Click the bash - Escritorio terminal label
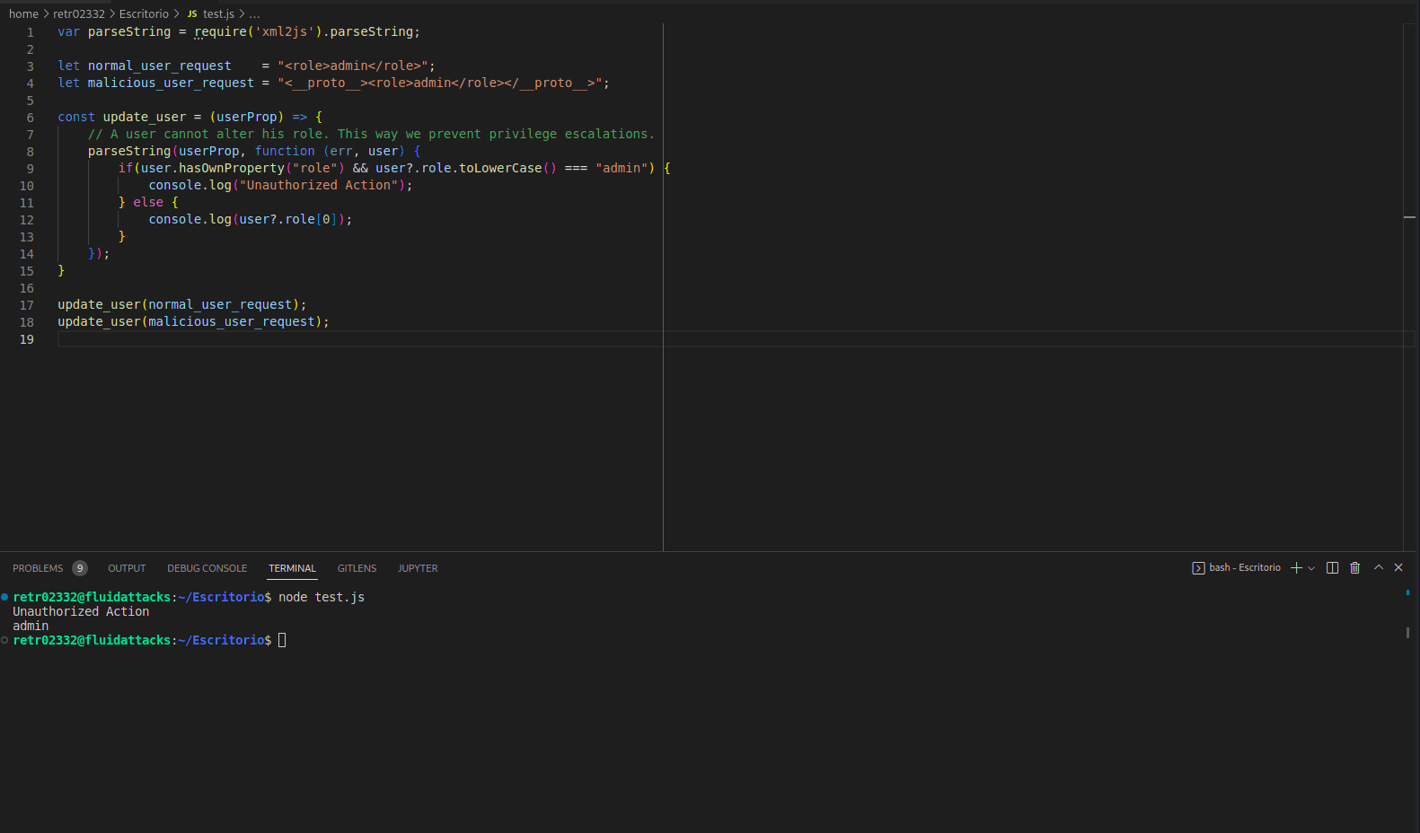This screenshot has height=833, width=1420. point(1245,568)
